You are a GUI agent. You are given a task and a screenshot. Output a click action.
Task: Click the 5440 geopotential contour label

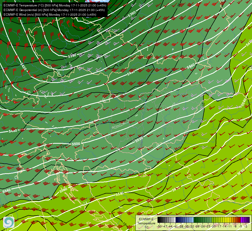point(131,73)
